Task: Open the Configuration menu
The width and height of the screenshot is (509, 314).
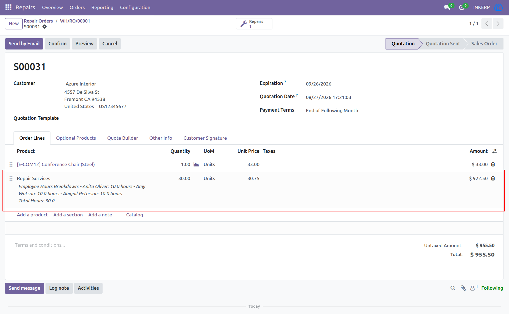Action: [135, 7]
